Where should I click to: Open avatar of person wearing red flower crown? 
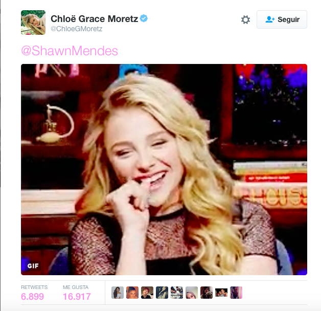coord(147,293)
